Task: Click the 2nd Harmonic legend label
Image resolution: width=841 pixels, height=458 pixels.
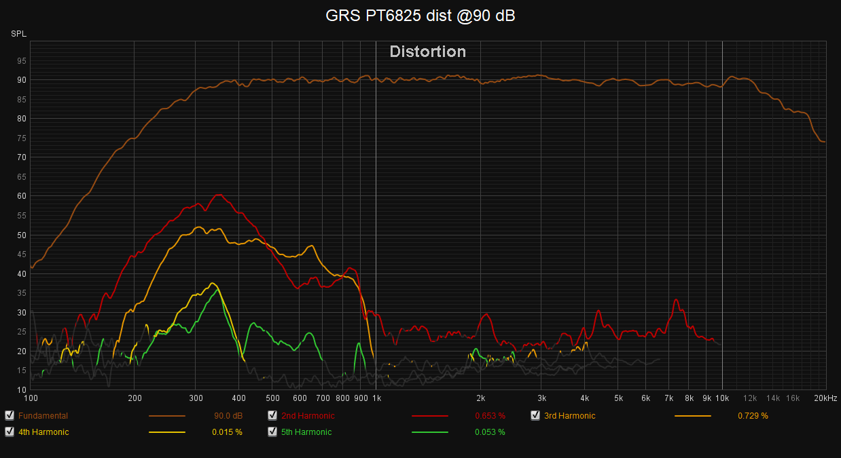Action: (308, 416)
